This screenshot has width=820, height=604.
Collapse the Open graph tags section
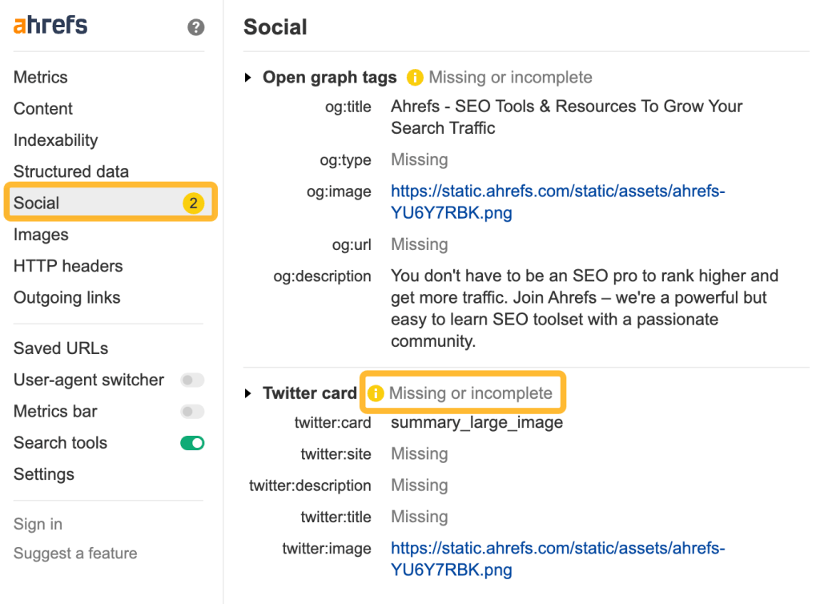(x=248, y=77)
